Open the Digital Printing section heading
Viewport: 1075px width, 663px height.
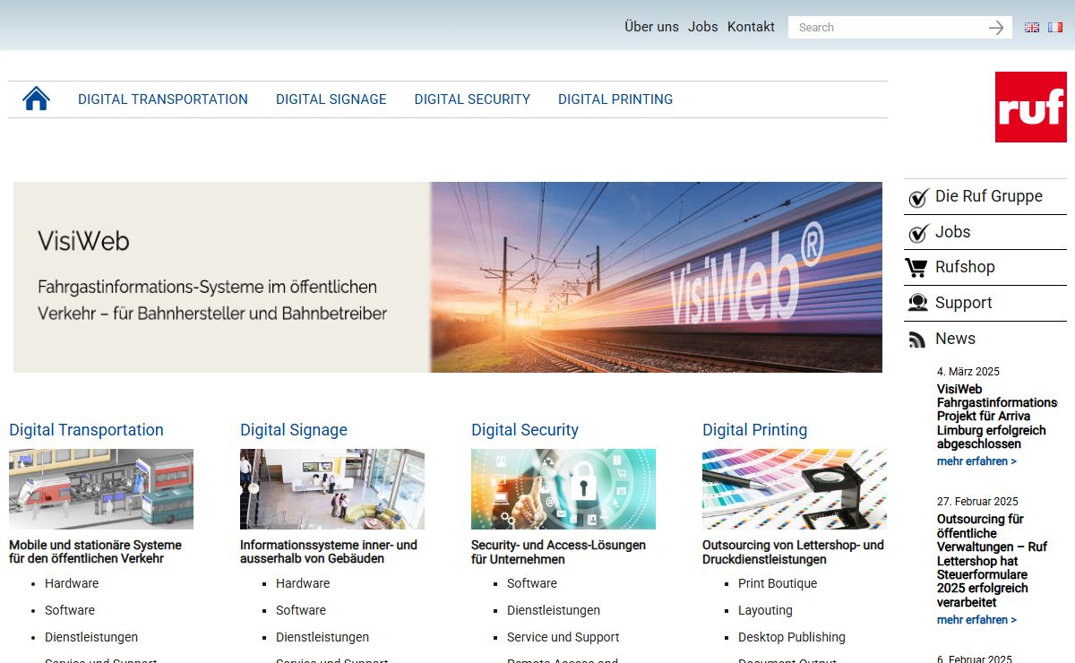755,430
